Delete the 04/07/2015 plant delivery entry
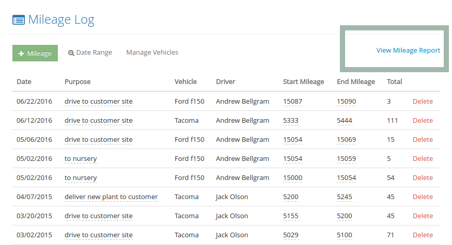Image resolution: width=452 pixels, height=245 pixels. [423, 197]
